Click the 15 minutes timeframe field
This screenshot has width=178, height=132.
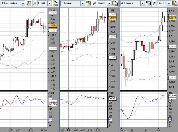(11, 3)
